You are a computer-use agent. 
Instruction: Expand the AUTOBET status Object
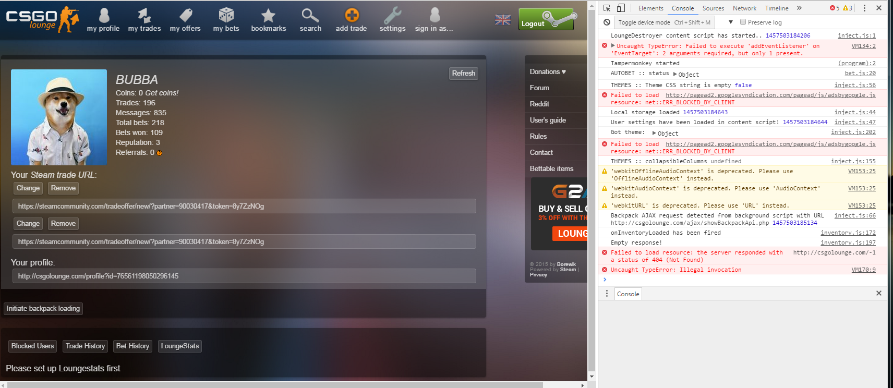coord(675,74)
